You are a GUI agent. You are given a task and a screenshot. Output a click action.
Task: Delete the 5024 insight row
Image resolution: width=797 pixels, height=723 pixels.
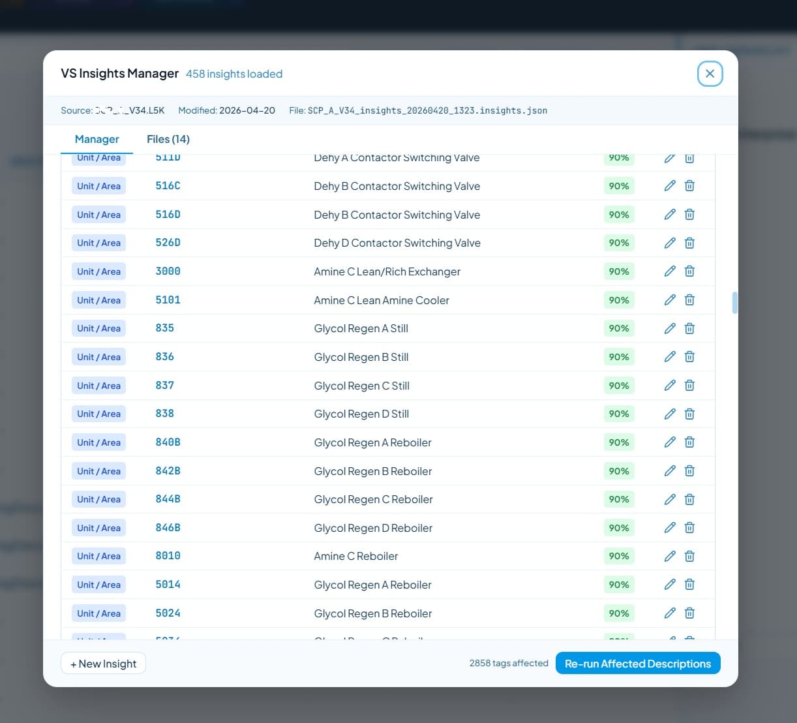point(689,613)
